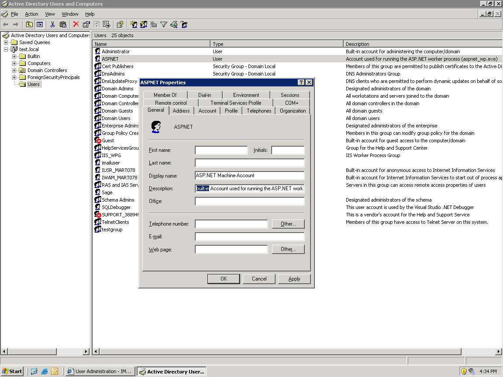Sort list by the Description column header

pos(423,44)
